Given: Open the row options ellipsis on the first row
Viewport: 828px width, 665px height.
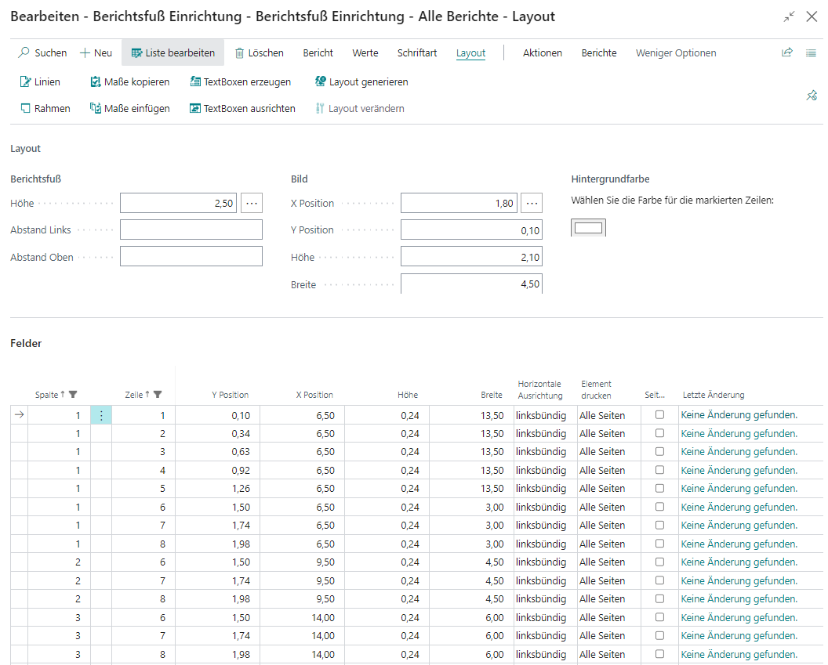Looking at the screenshot, I should 101,415.
